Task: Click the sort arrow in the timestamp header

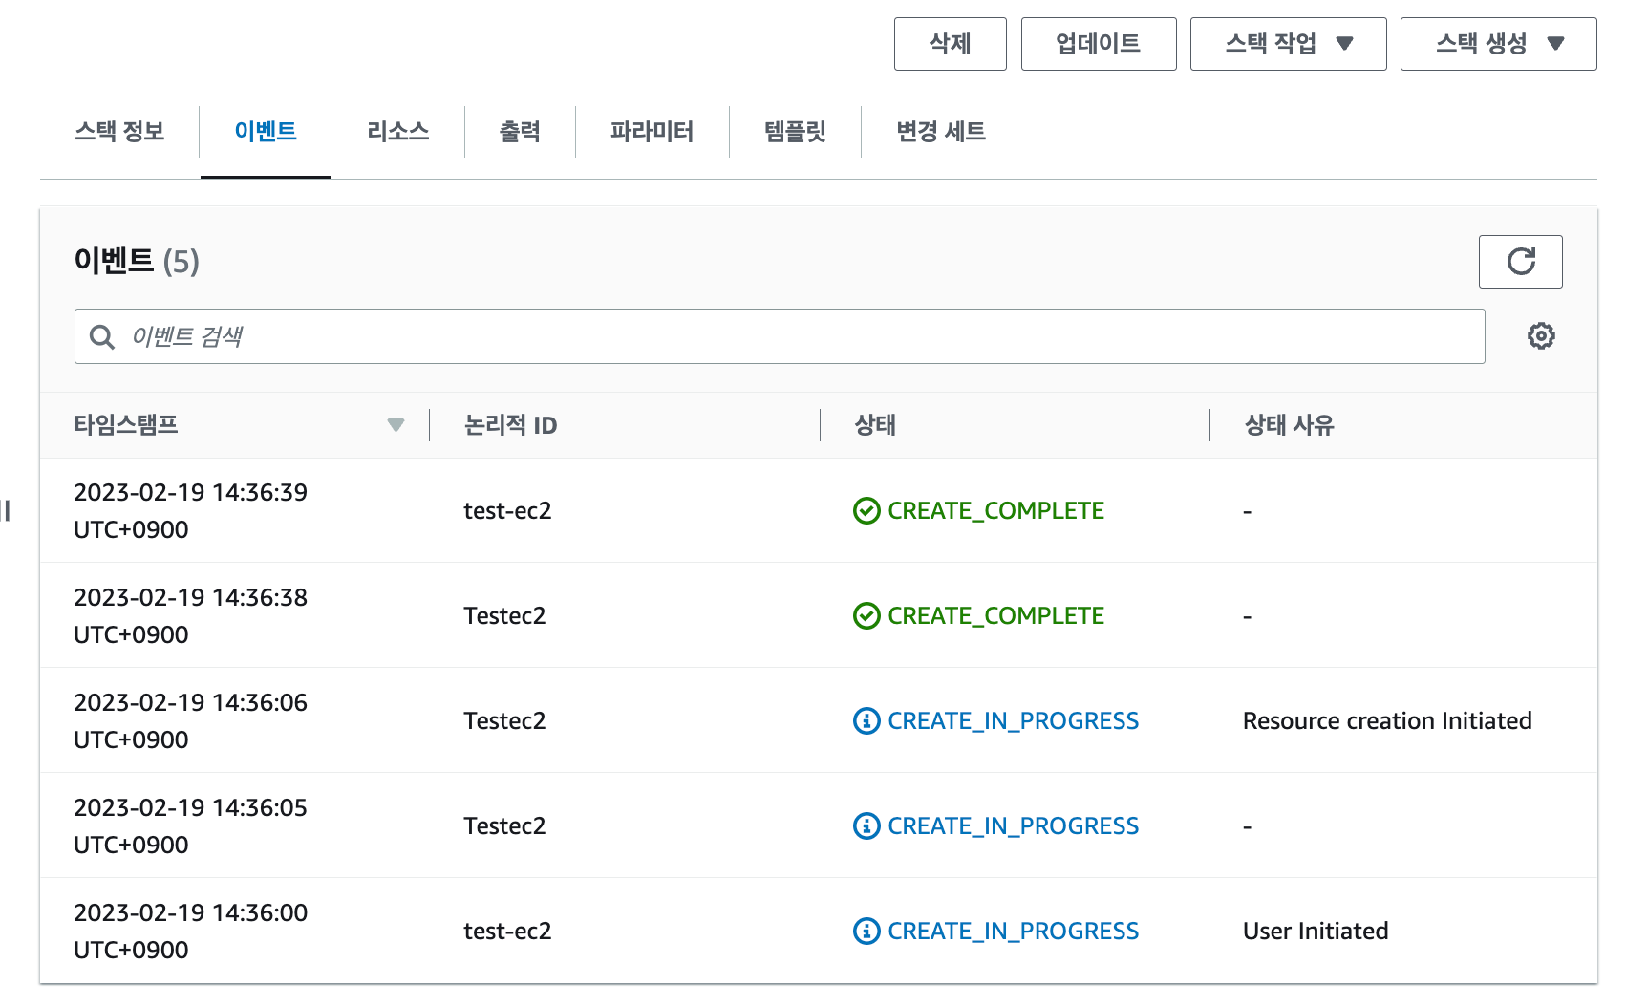Action: (396, 425)
